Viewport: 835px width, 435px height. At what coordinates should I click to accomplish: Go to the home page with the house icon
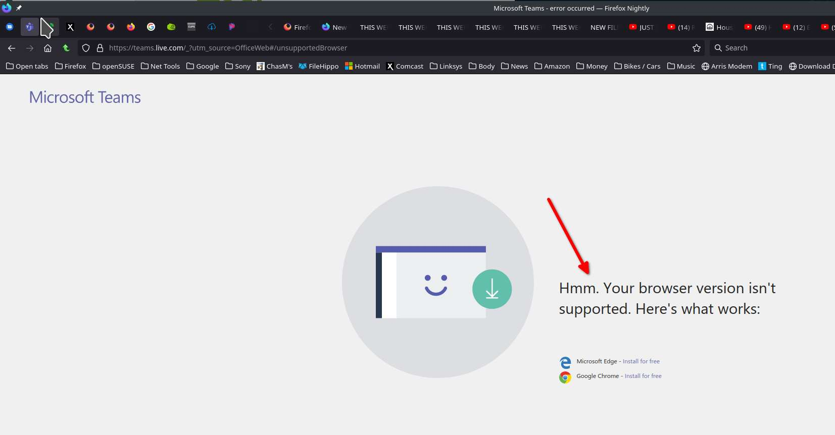48,48
